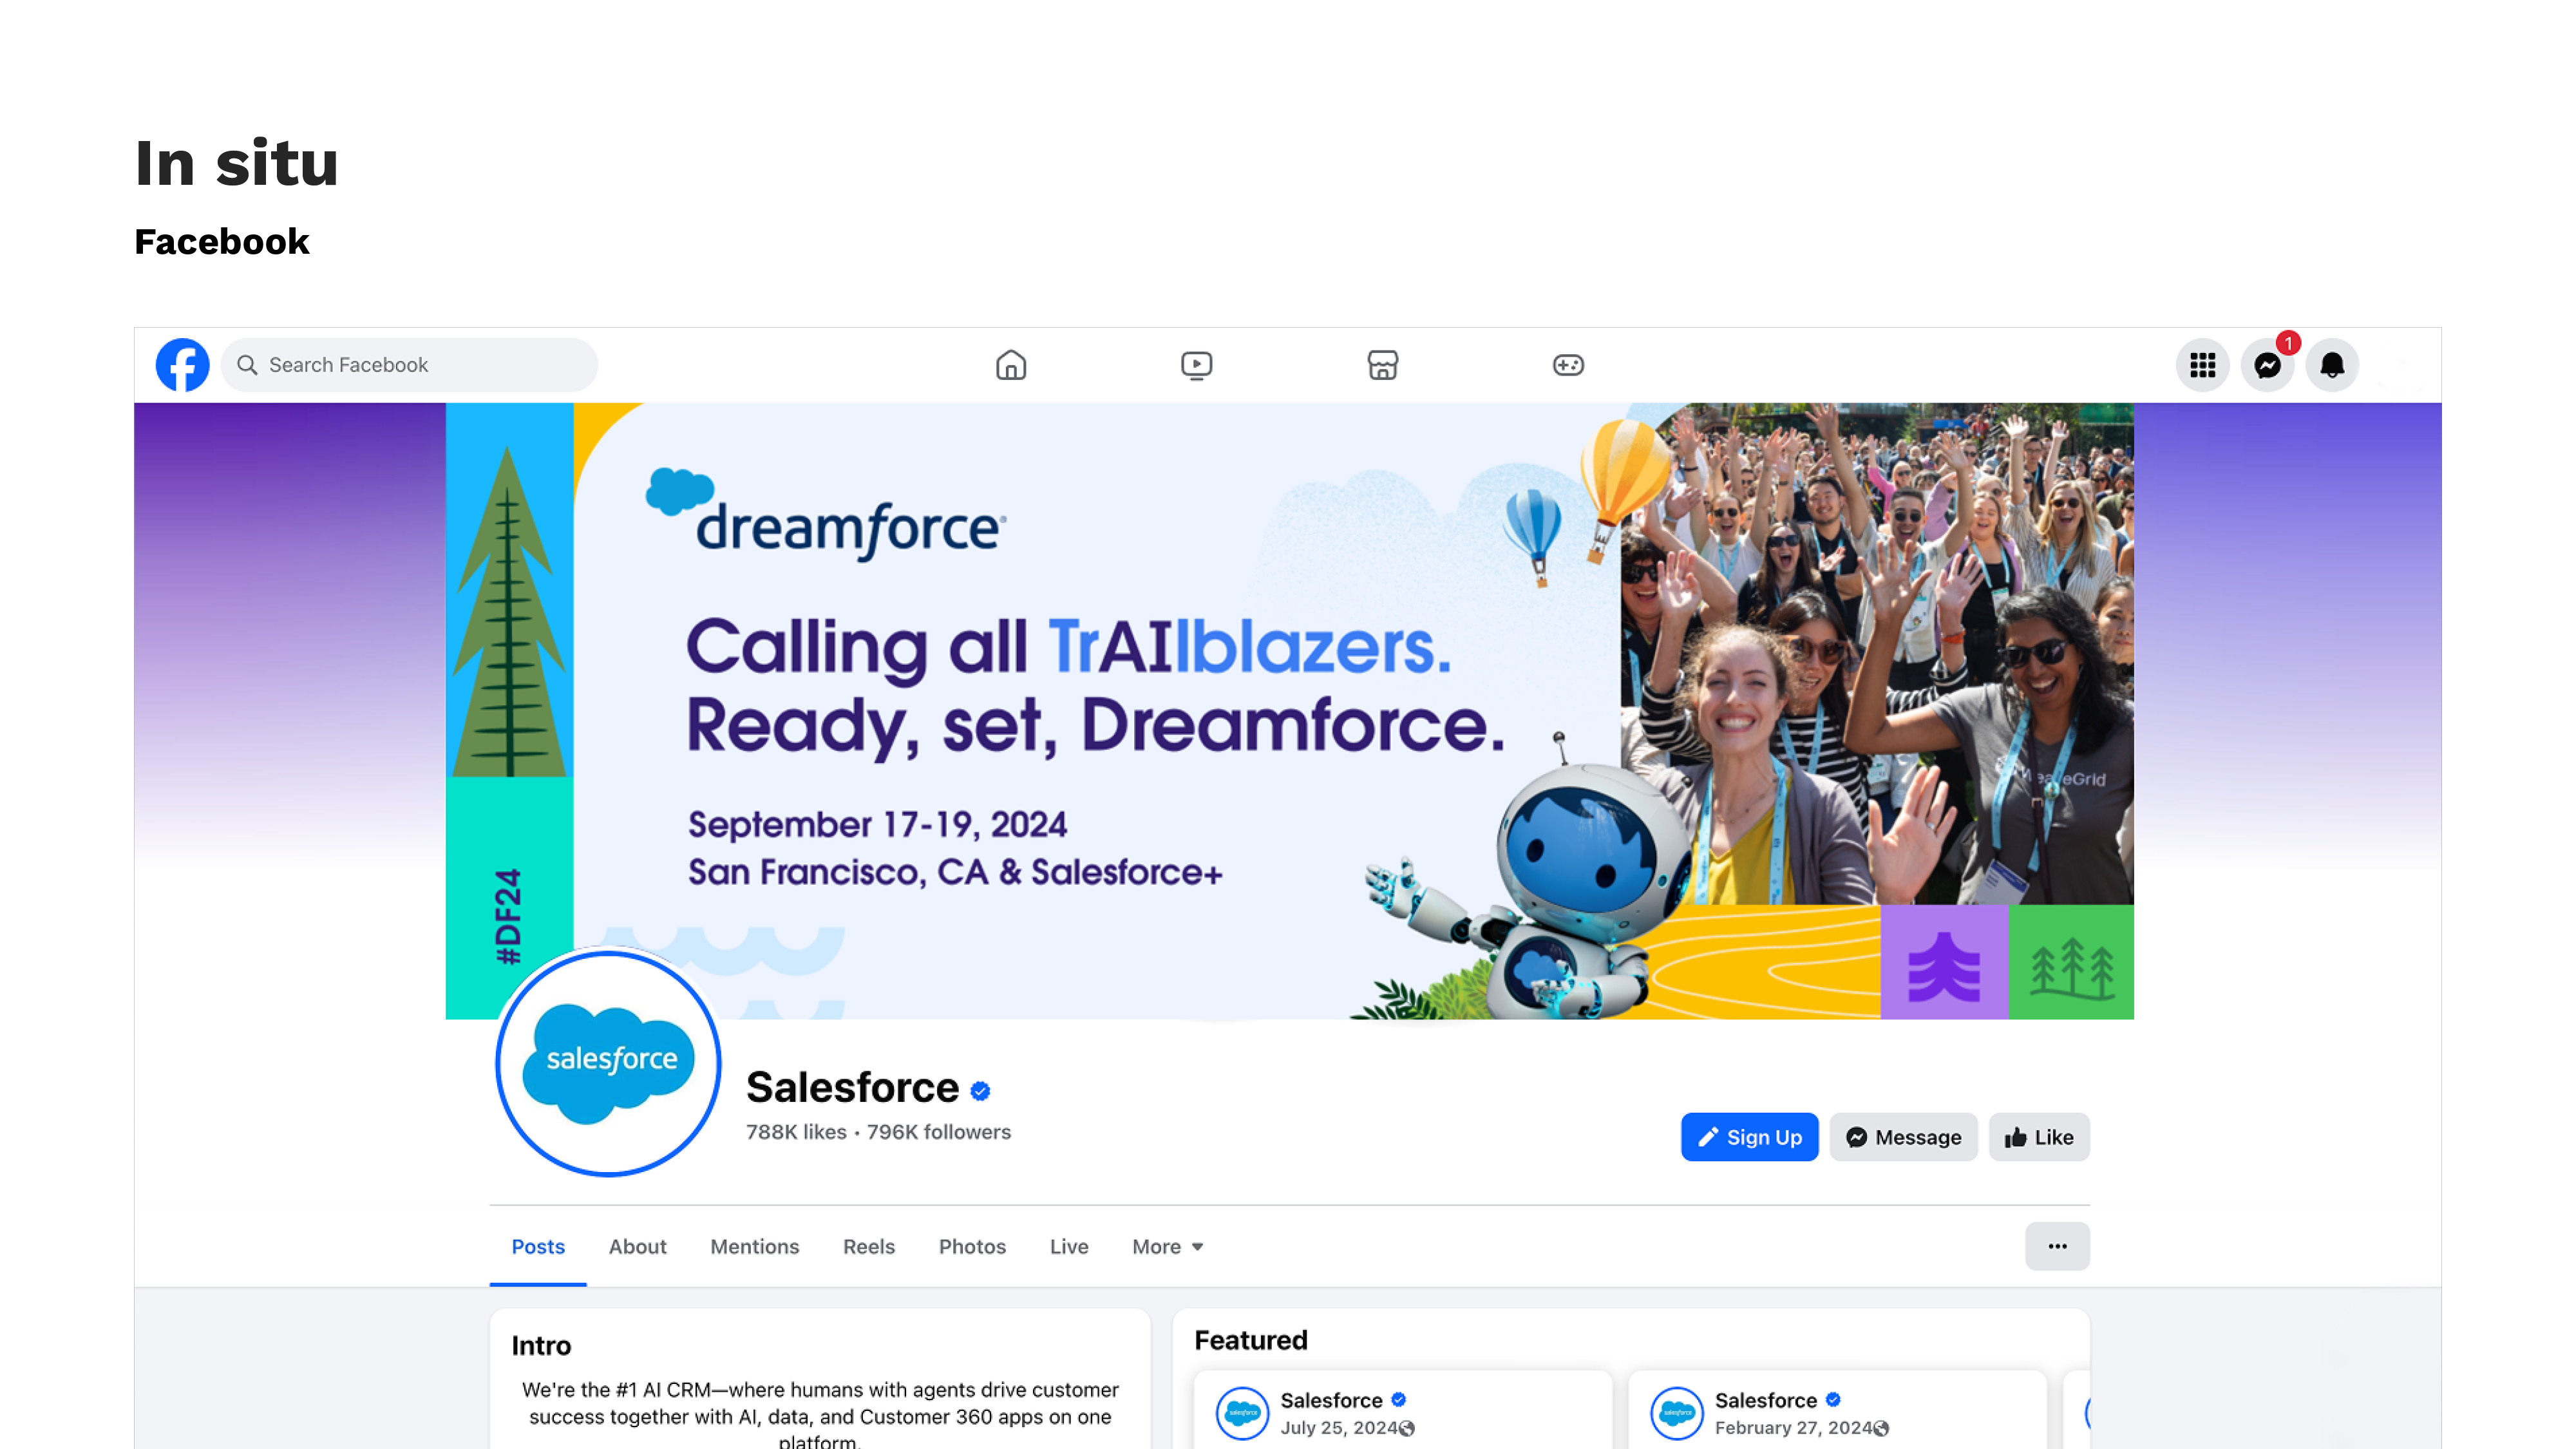Like the Salesforce page
2576x1449 pixels.
pyautogui.click(x=2038, y=1137)
